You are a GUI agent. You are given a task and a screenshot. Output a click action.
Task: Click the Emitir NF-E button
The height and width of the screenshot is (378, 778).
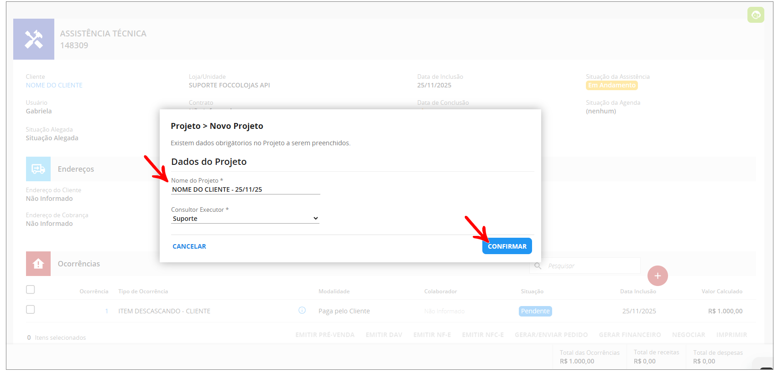pyautogui.click(x=432, y=335)
